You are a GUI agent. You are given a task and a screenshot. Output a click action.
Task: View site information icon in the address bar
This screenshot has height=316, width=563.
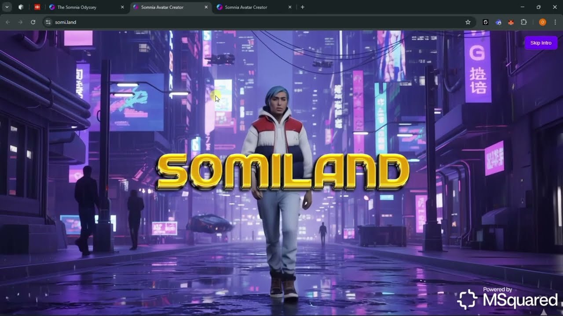(x=48, y=22)
